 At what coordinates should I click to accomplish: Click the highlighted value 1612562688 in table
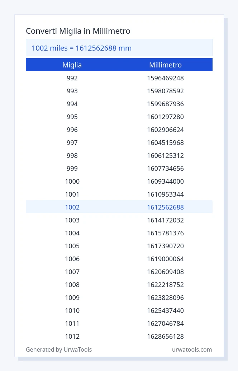coord(166,207)
